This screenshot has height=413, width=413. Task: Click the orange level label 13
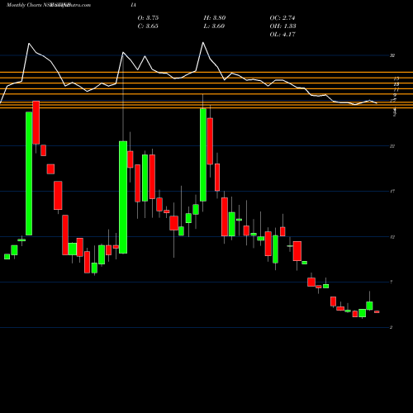point(396,84)
